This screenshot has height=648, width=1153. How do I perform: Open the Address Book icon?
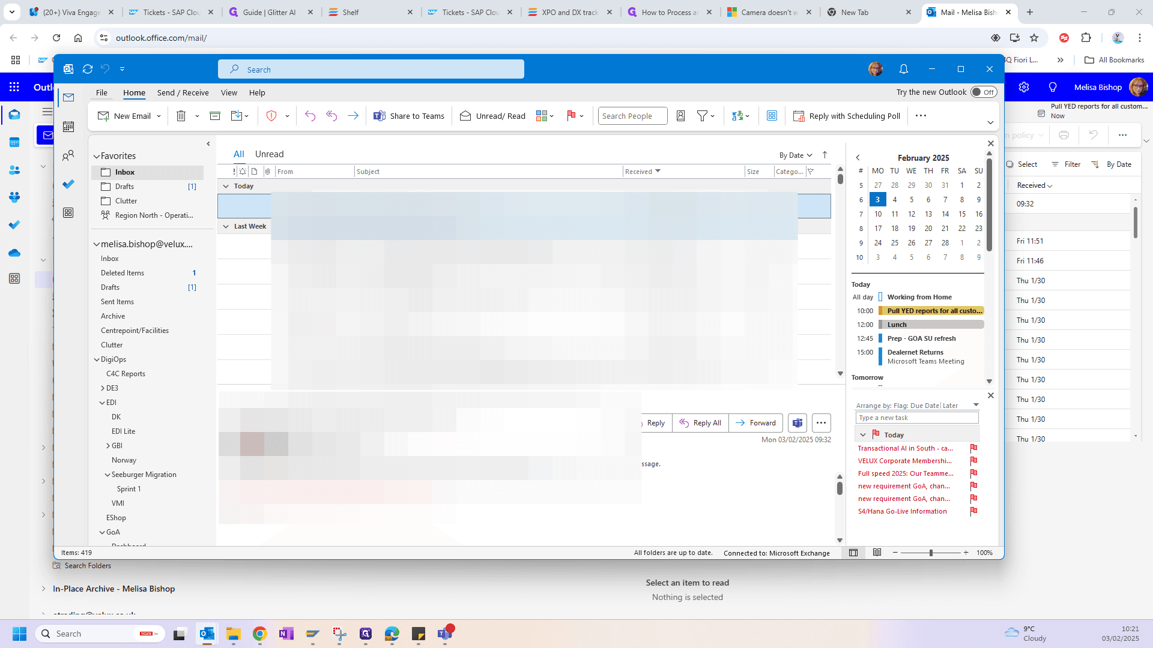click(x=681, y=116)
